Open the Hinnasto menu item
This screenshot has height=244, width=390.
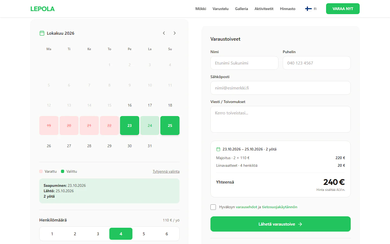[288, 9]
